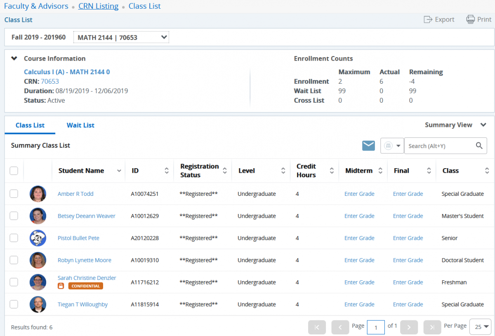
Task: Open the Per Page 25 dropdown
Action: (x=480, y=327)
